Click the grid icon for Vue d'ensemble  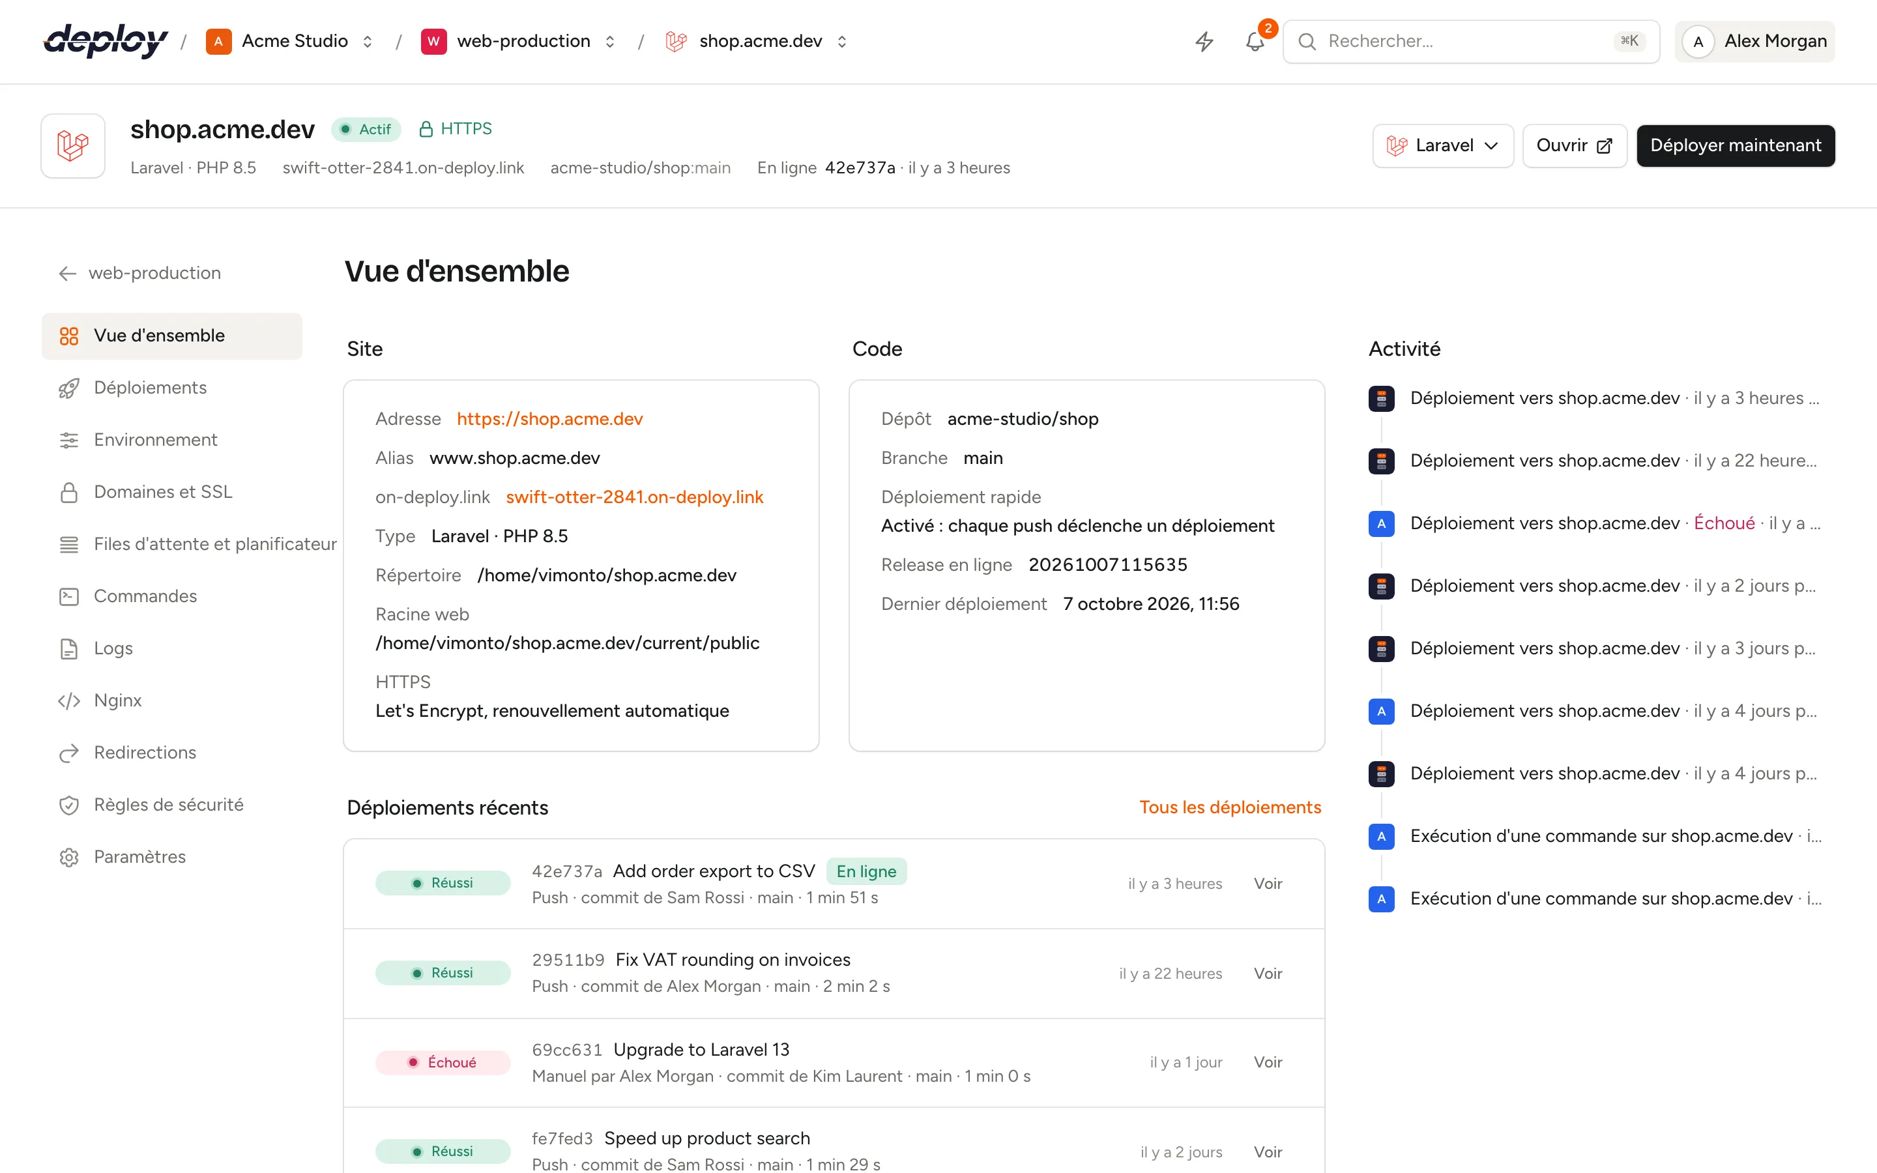click(x=69, y=336)
